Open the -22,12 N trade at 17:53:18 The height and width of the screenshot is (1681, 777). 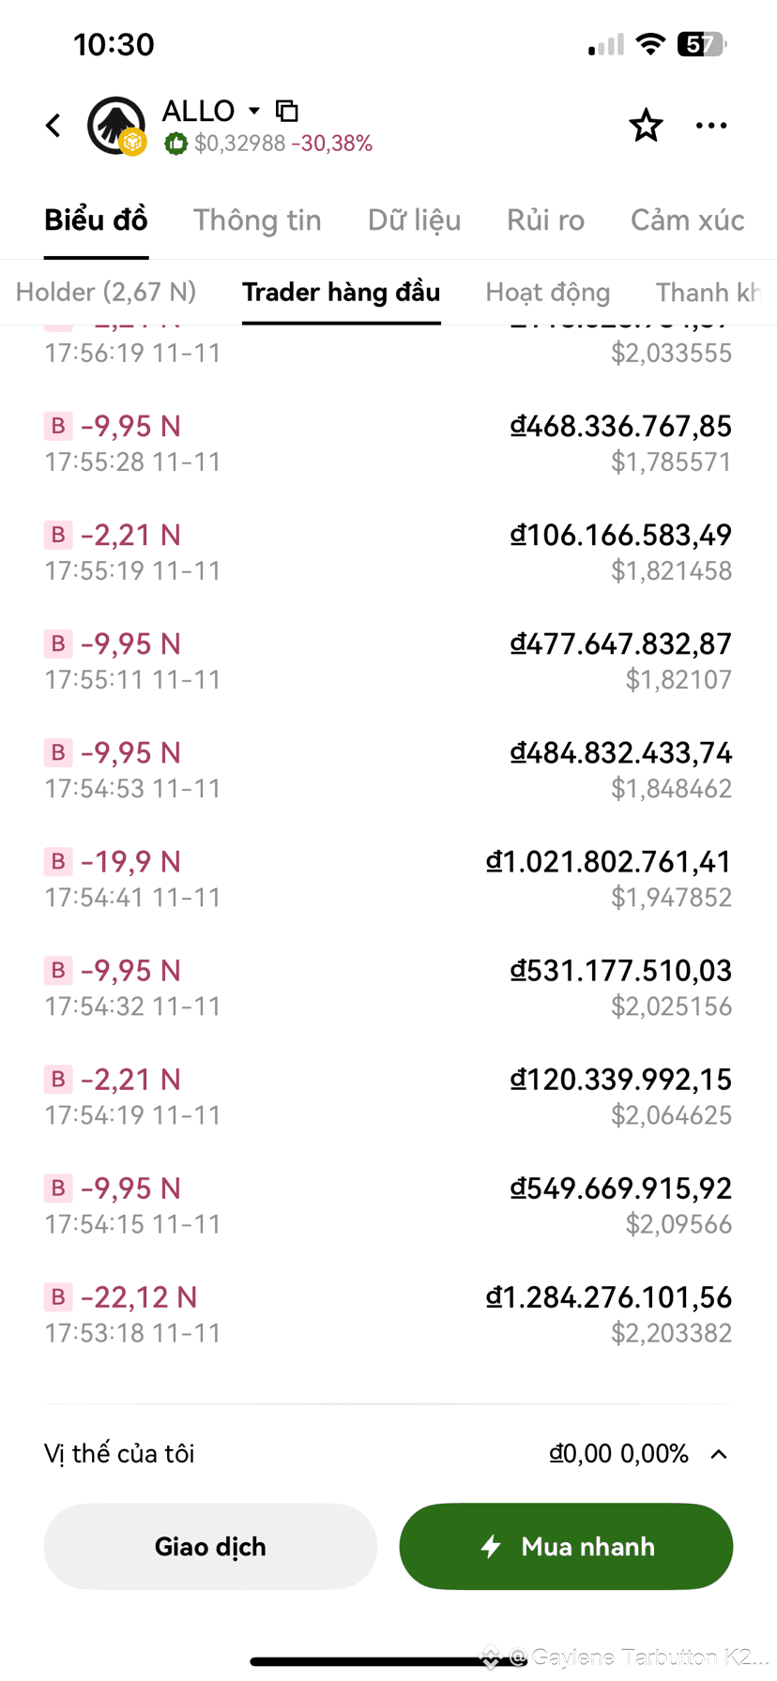tap(388, 1314)
